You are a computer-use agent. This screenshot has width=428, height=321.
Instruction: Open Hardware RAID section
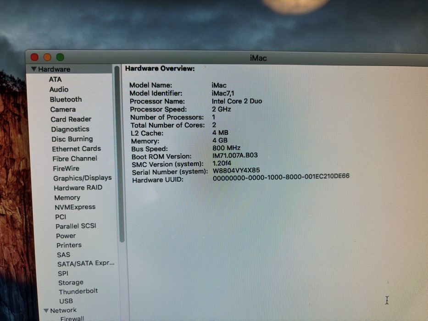[x=78, y=188]
